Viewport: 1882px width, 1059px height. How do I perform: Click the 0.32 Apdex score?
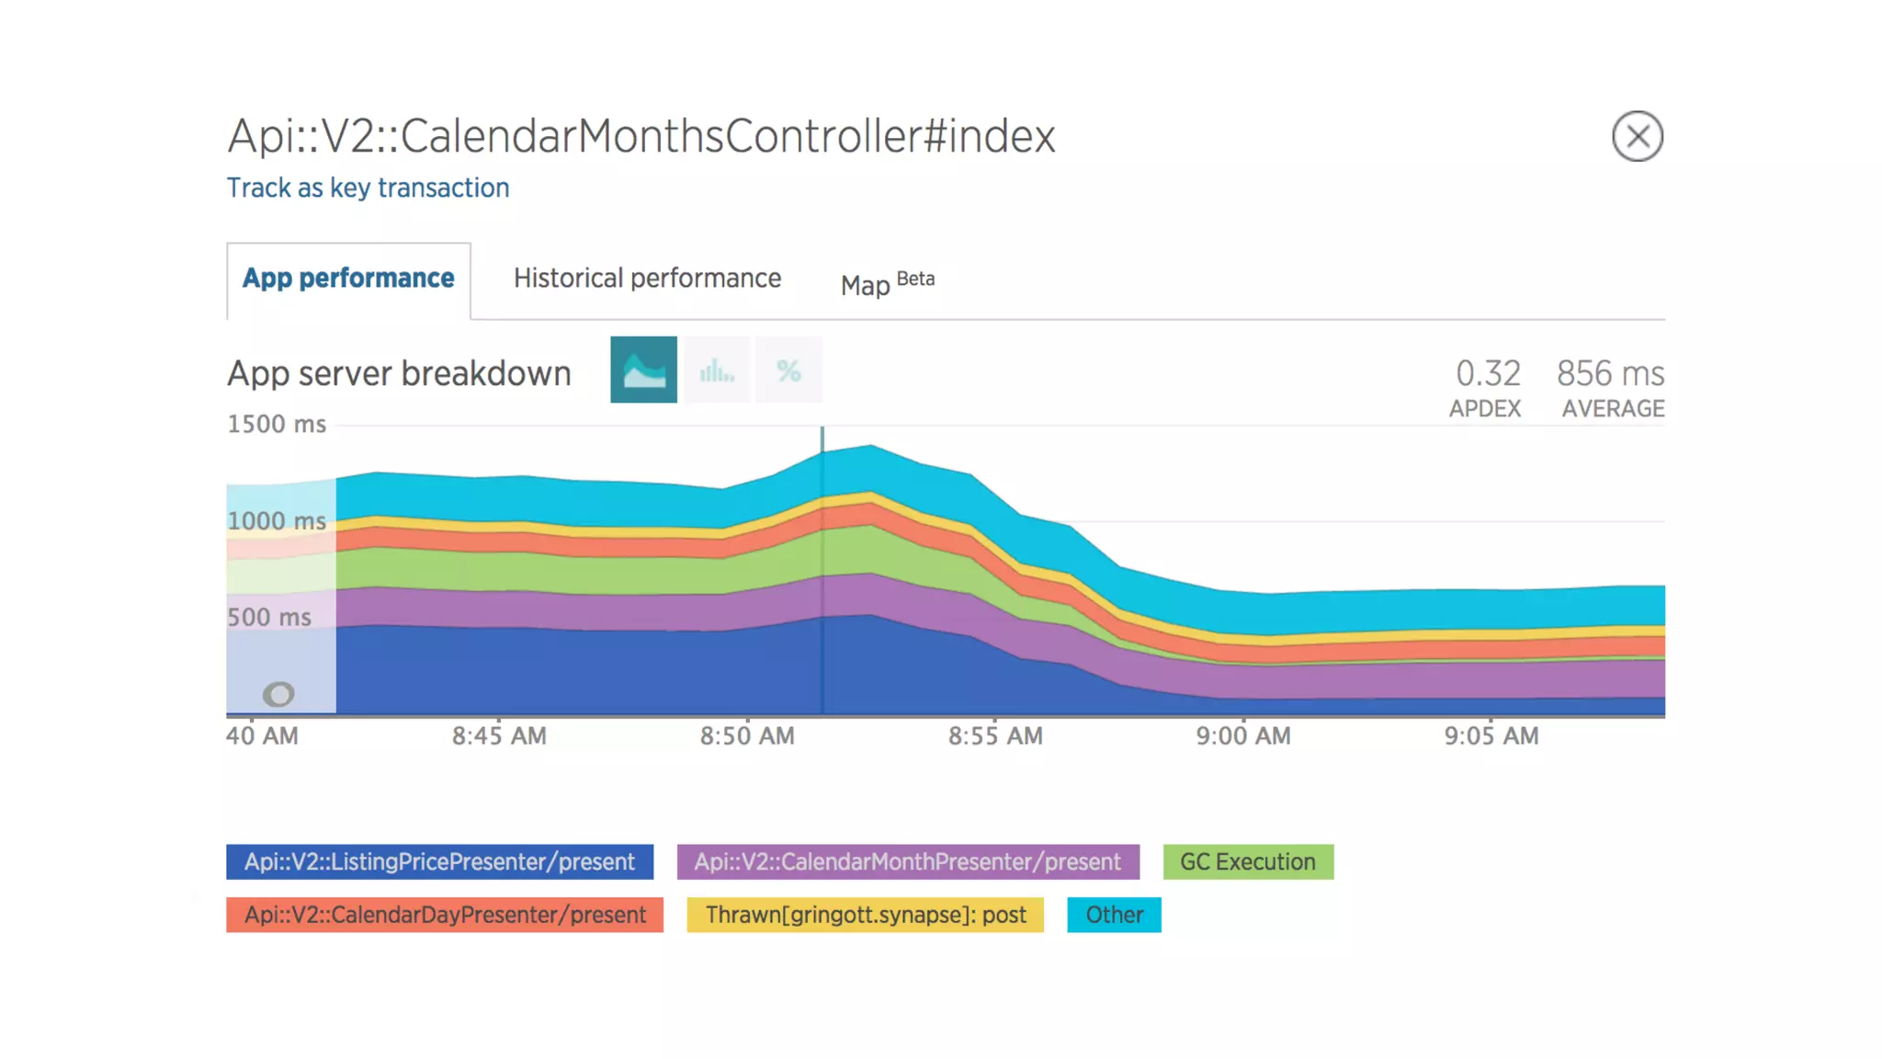tap(1487, 373)
